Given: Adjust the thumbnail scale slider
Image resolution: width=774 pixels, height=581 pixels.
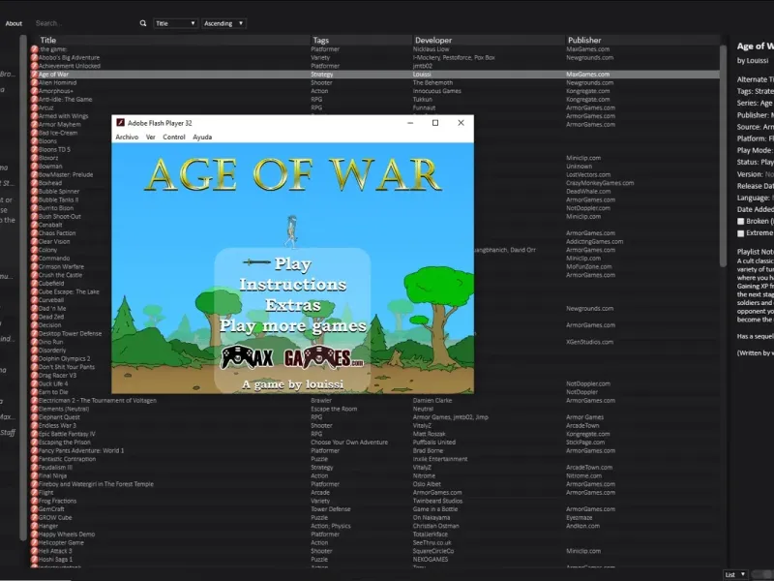Looking at the screenshot, I should (x=762, y=574).
